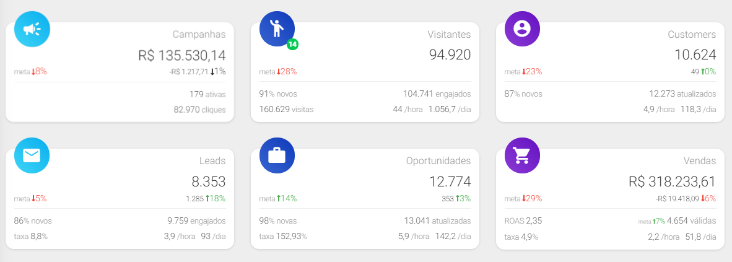This screenshot has width=732, height=262.
Task: Click the meta 29% indicator in Vendas
Action: click(x=523, y=198)
